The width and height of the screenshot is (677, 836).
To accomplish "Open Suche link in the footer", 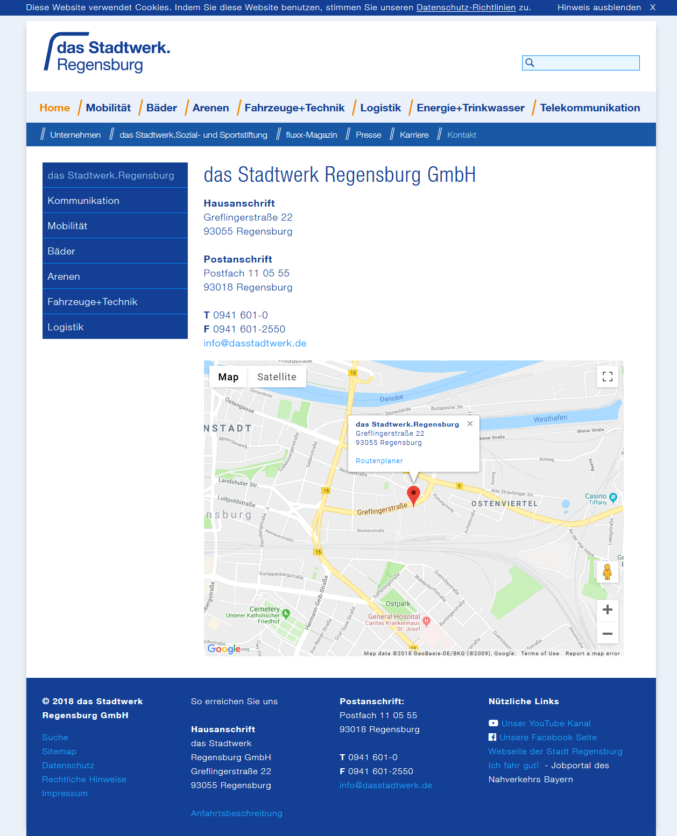I will coord(55,737).
